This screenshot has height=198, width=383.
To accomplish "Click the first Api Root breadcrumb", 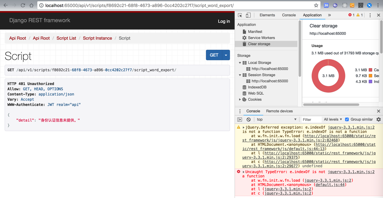I will pos(18,38).
